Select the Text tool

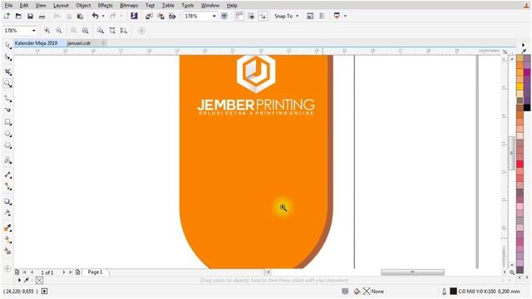[7, 160]
